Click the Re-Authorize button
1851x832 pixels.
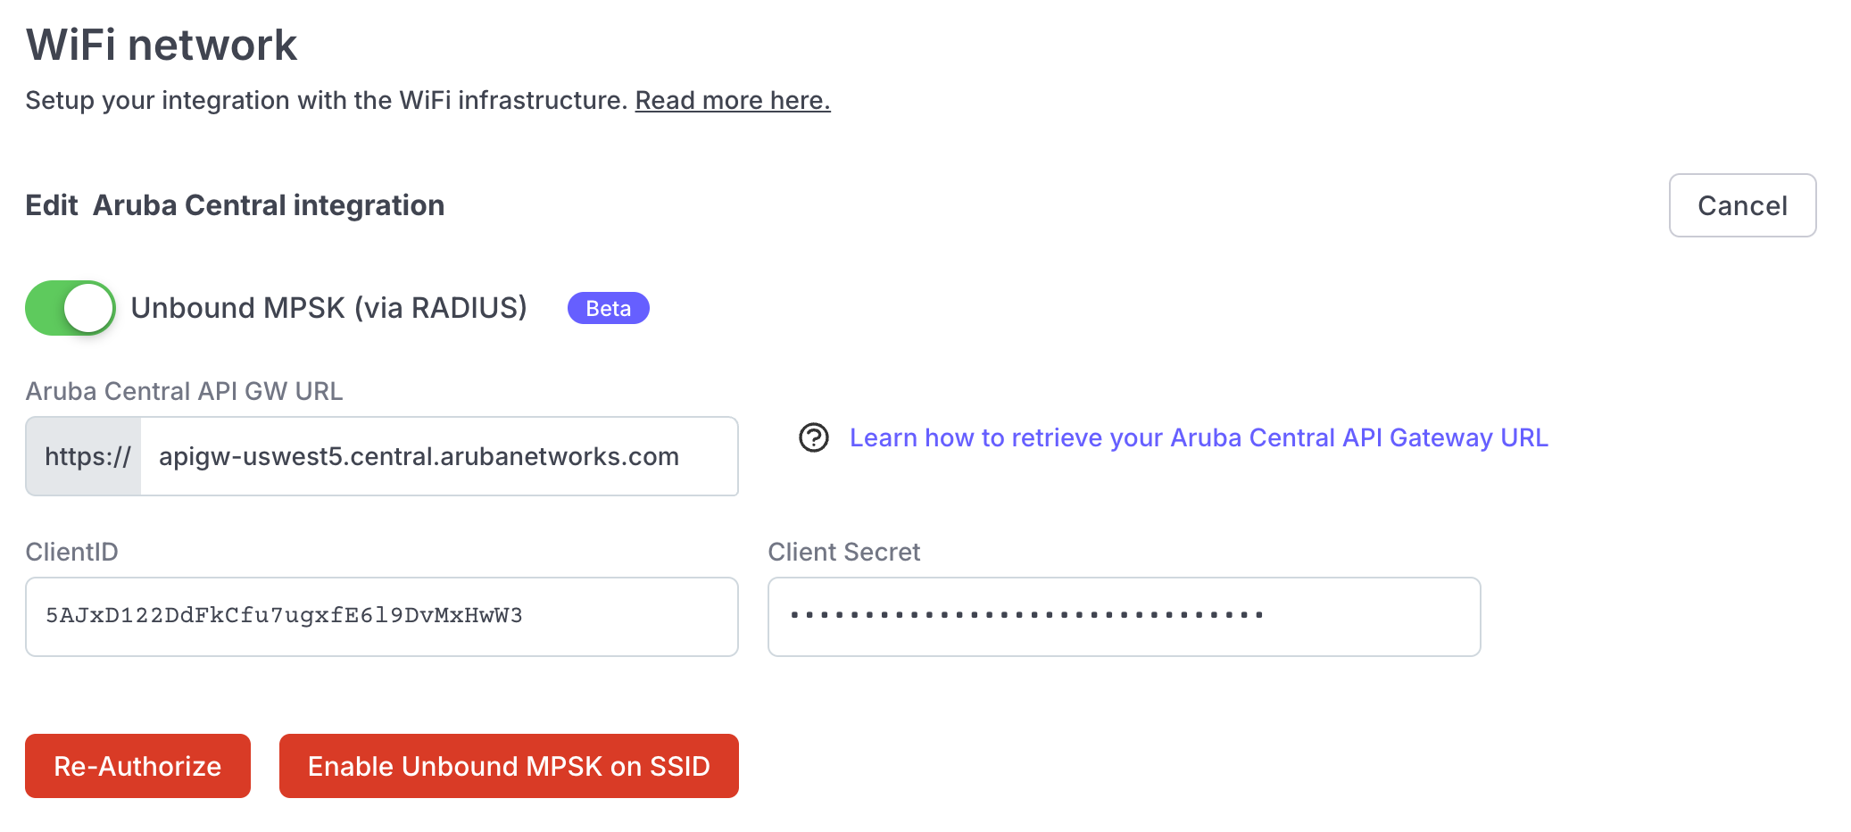coord(137,766)
